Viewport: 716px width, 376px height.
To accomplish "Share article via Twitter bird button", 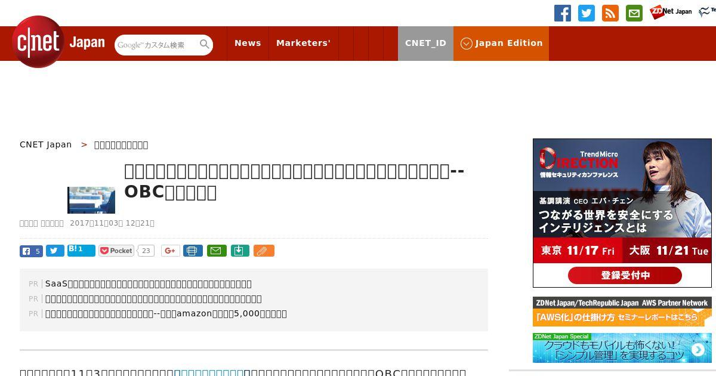I will (55, 251).
